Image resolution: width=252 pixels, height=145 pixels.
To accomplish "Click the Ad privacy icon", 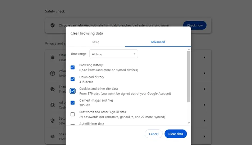I will tap(53, 105).
